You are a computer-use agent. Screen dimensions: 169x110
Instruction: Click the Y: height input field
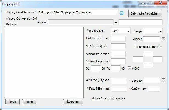(x=116, y=68)
